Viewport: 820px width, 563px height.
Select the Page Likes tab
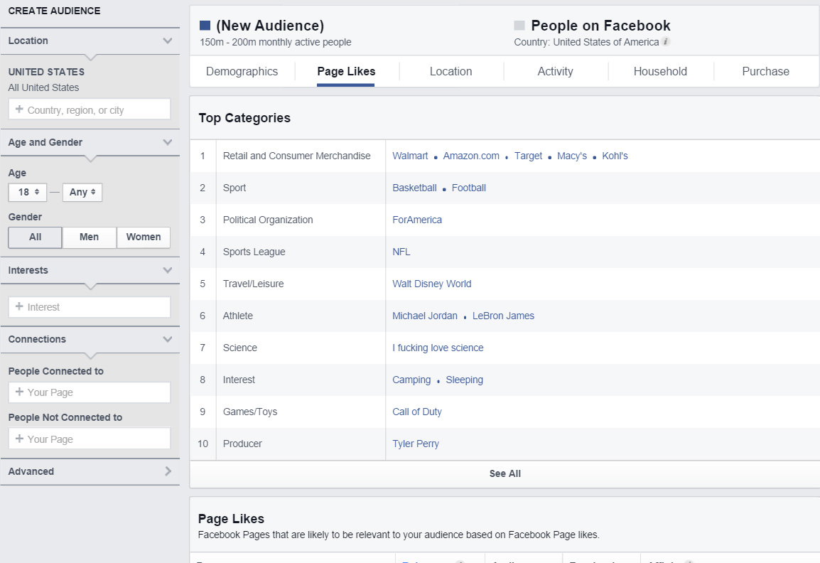pos(346,71)
